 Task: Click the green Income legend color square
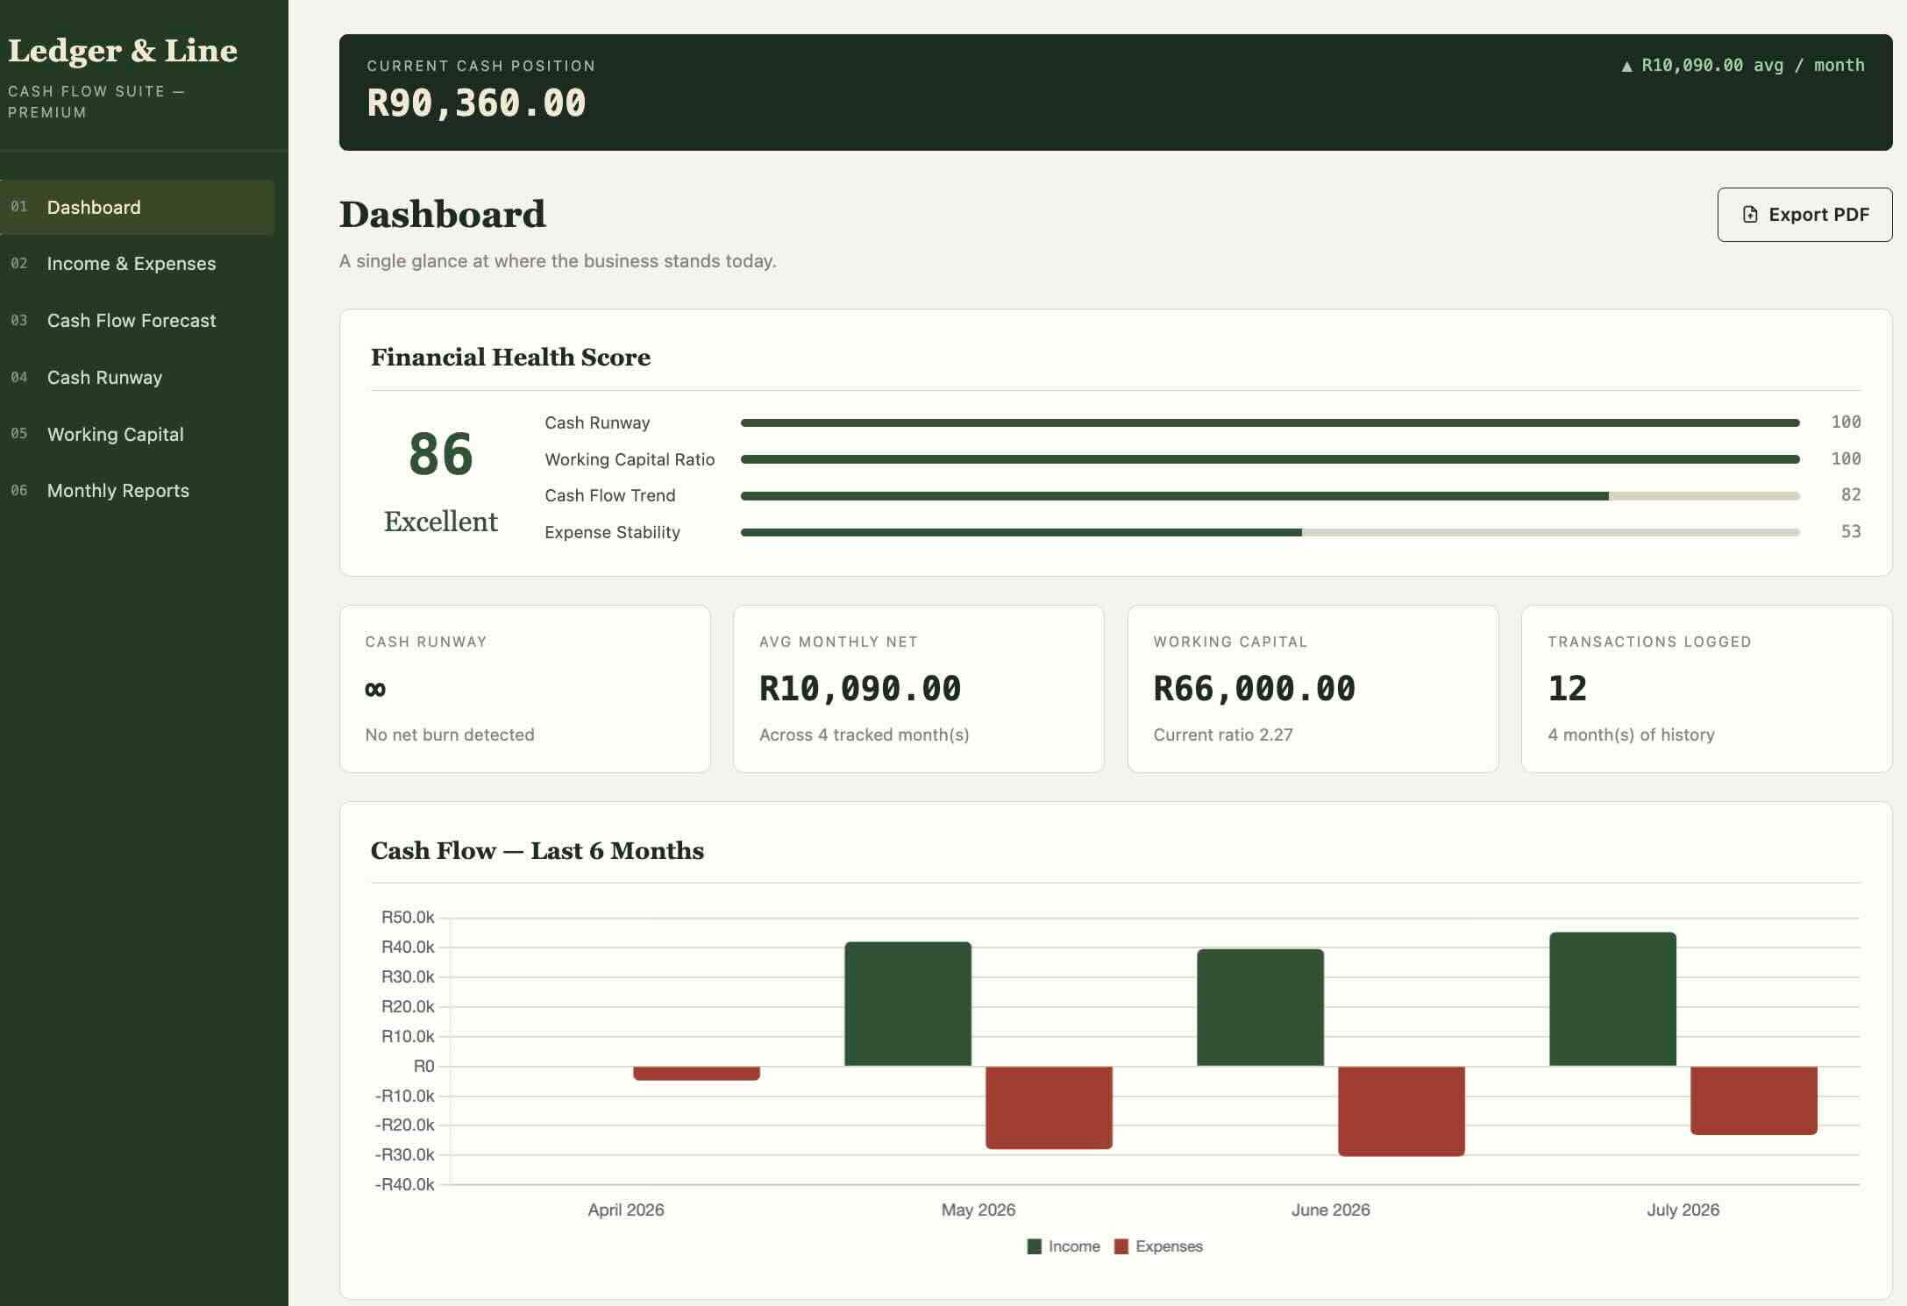[1034, 1246]
